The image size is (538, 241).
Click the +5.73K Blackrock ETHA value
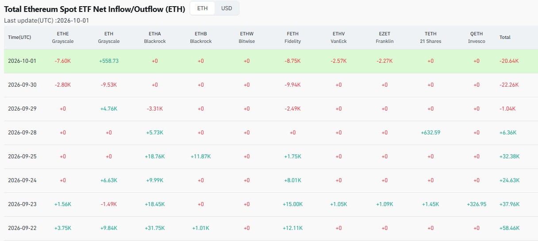pyautogui.click(x=155, y=133)
